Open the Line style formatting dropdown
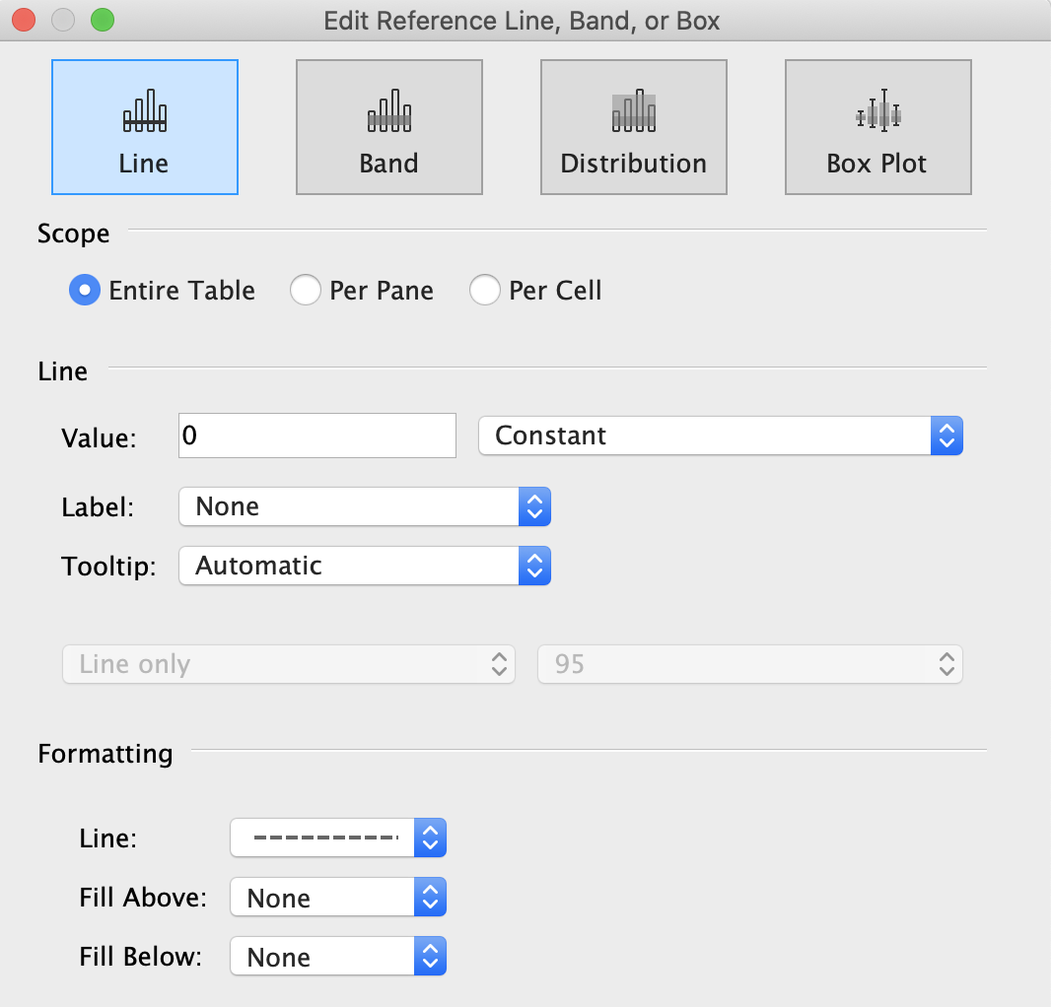 (337, 839)
